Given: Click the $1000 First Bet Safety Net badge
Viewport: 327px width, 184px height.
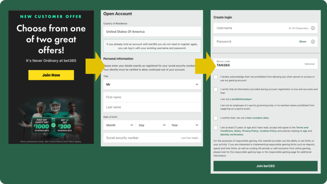Looking at the screenshot, I should [42, 125].
